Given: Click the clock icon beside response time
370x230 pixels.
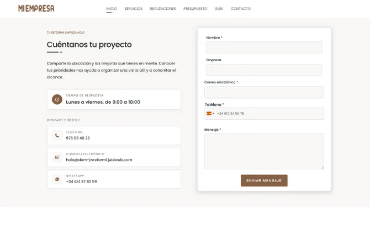Looking at the screenshot, I should [57, 99].
